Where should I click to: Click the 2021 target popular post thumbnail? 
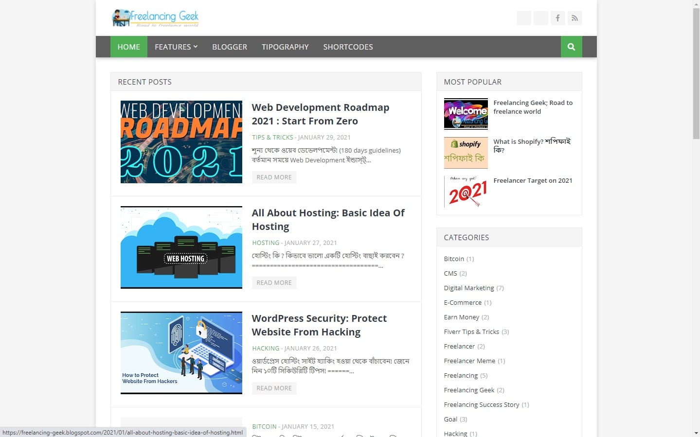tap(466, 192)
